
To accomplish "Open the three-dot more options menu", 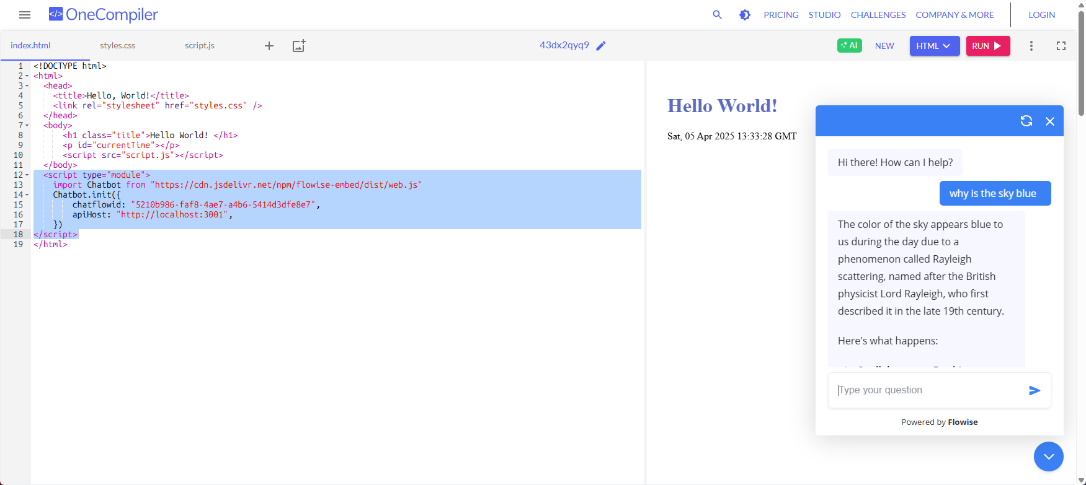I will [x=1031, y=46].
